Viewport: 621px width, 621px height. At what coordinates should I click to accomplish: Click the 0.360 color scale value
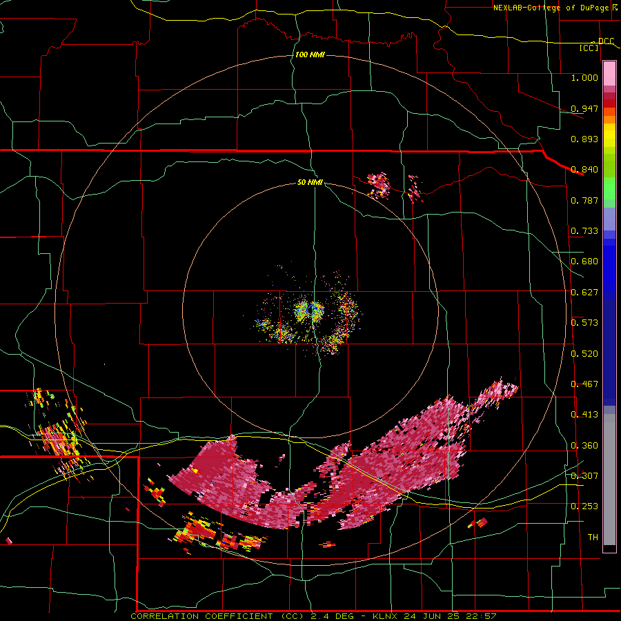pos(584,446)
